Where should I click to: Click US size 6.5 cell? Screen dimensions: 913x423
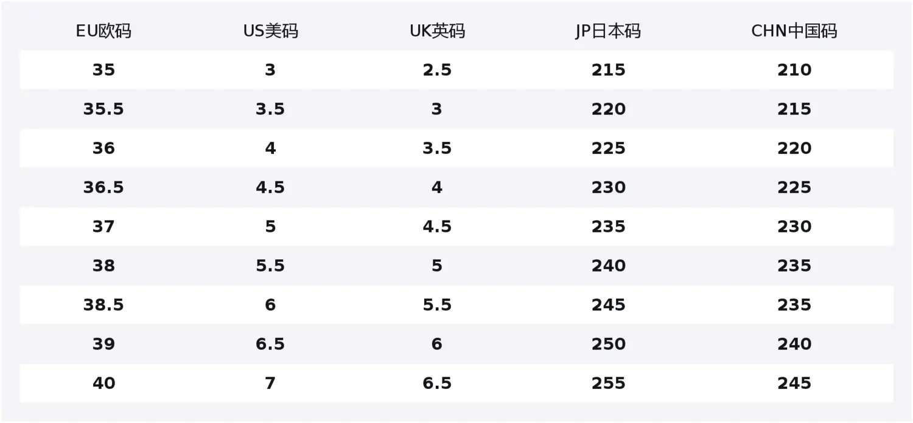pos(270,344)
